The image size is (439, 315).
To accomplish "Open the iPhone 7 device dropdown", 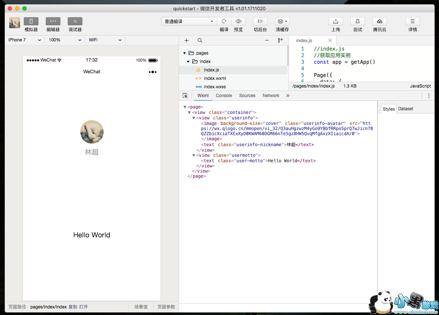I will tap(25, 40).
